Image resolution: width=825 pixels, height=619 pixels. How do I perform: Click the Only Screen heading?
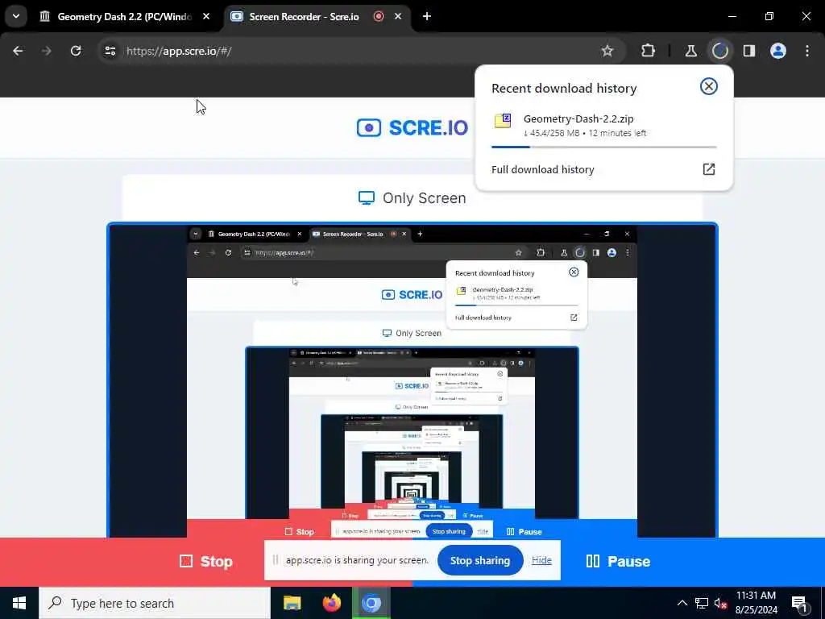tap(424, 198)
